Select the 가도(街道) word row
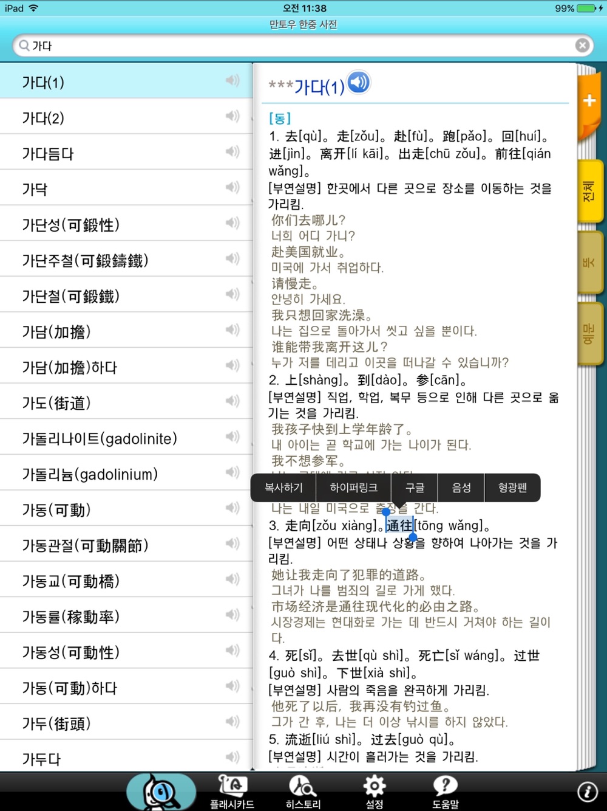Screen dimensions: 607x811 tap(126, 402)
